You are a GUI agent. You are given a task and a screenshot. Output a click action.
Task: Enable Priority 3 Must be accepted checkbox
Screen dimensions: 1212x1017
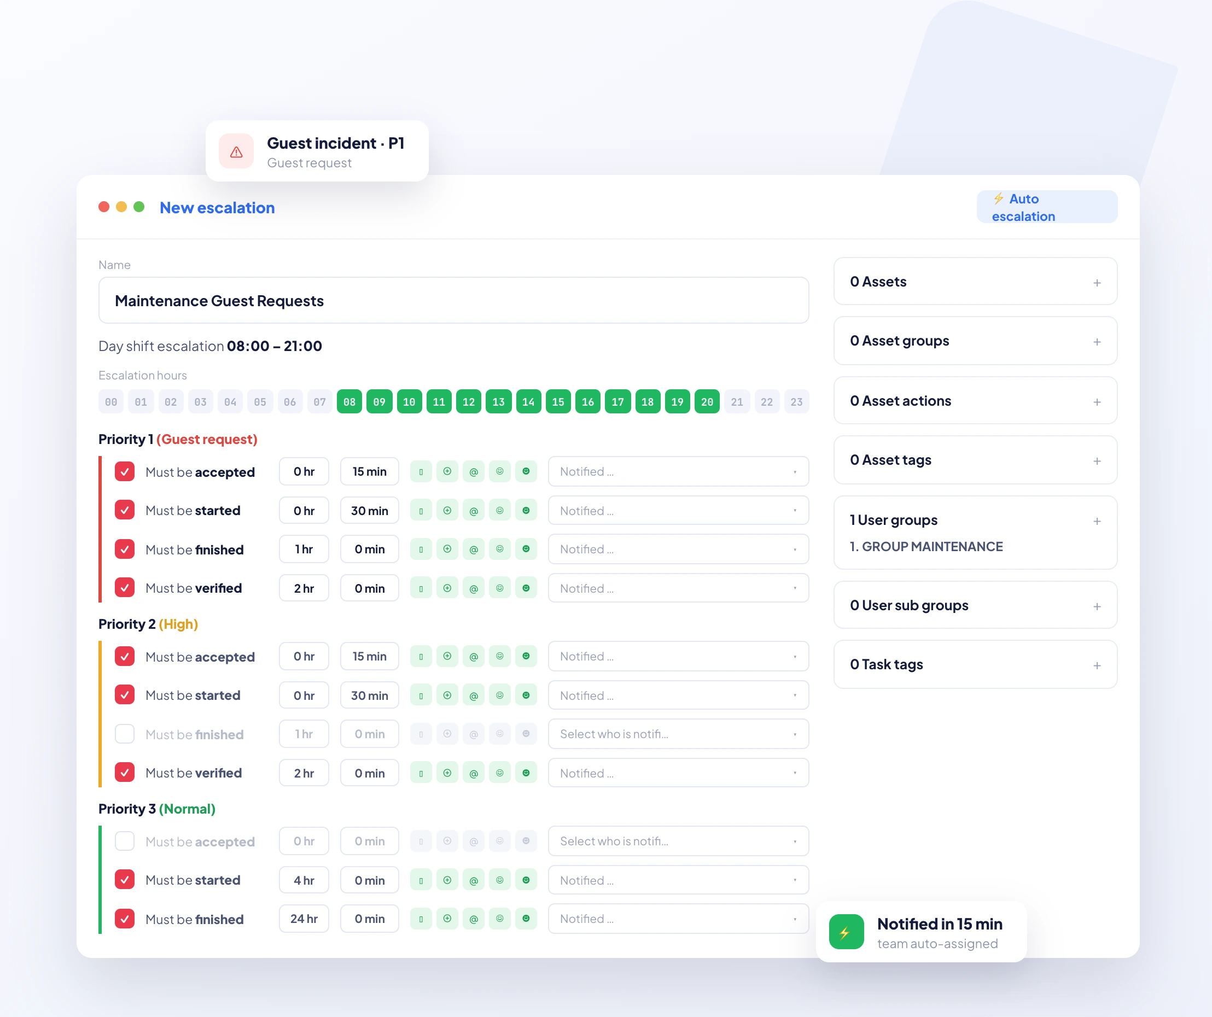point(125,841)
